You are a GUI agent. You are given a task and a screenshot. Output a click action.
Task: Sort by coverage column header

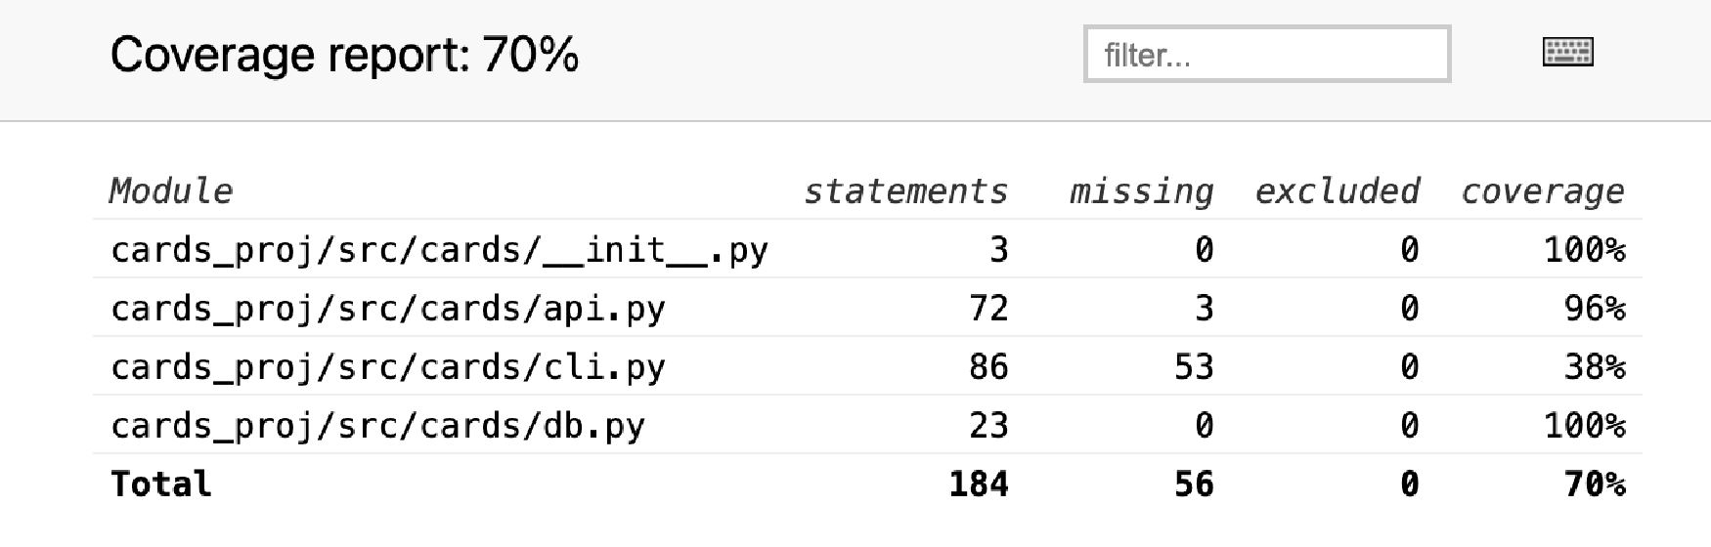[x=1542, y=190]
